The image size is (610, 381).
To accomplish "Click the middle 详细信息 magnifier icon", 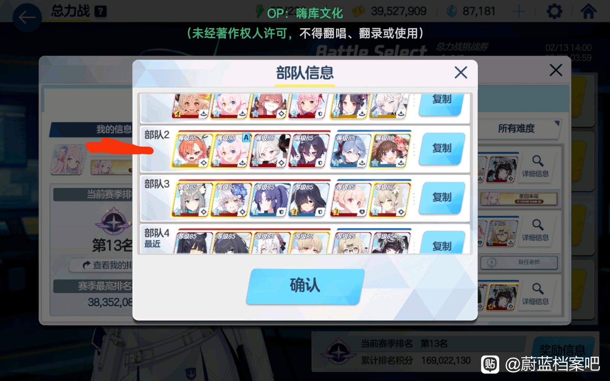I will [x=537, y=225].
